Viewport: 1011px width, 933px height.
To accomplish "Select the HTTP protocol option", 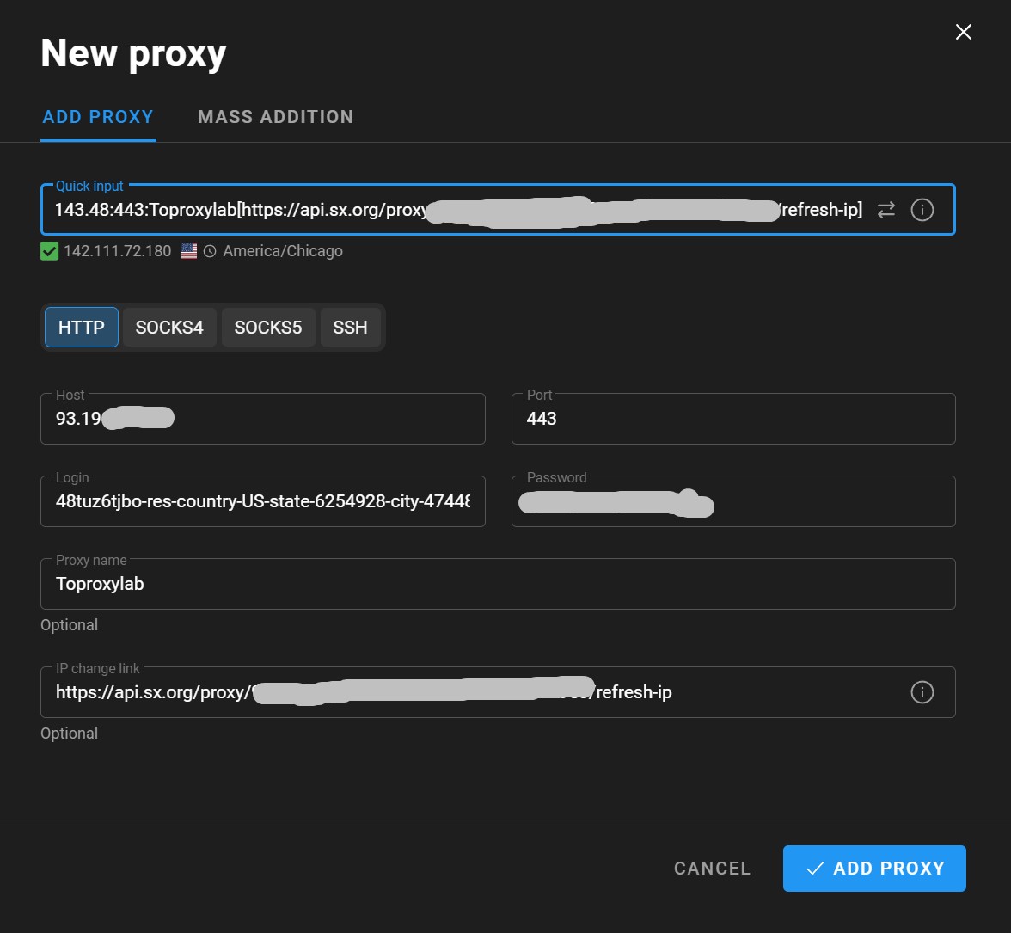I will point(81,327).
